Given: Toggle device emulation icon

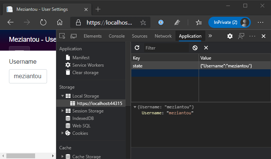Looking at the screenshot, I should pos(74,36).
